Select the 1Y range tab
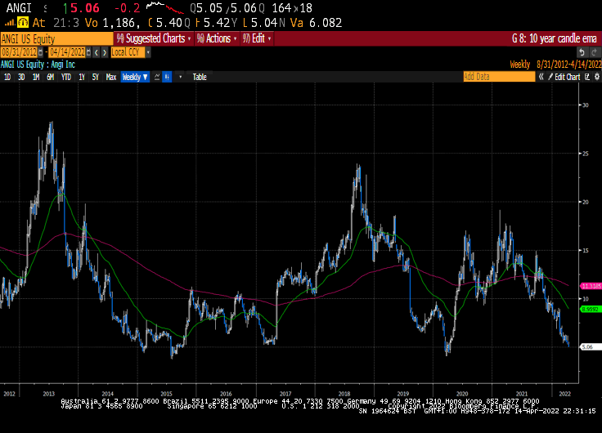Viewport: 602px width, 433px height. click(x=82, y=77)
